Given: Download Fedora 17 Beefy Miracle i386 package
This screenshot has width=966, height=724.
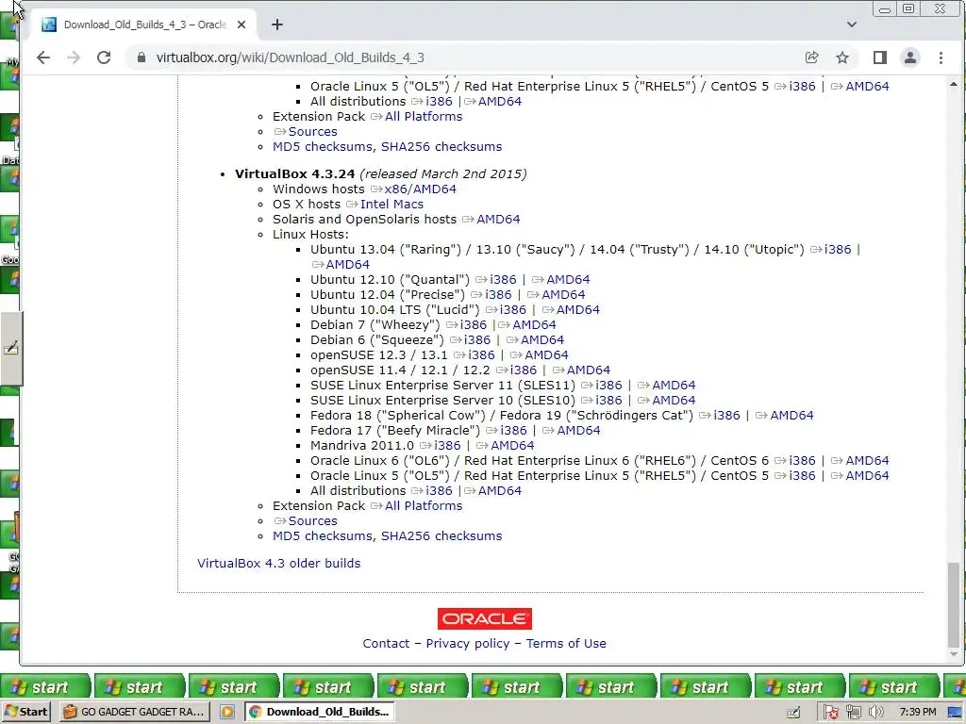Looking at the screenshot, I should (514, 430).
